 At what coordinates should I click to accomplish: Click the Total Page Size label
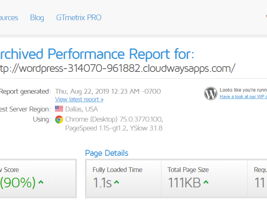click(188, 170)
